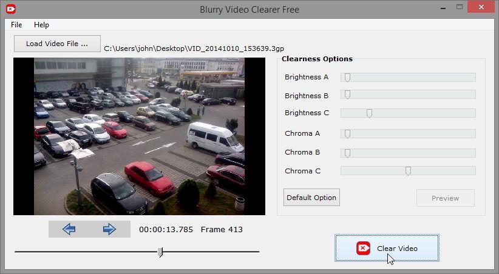
Task: Click the Chroma C slider handle
Action: (x=408, y=171)
